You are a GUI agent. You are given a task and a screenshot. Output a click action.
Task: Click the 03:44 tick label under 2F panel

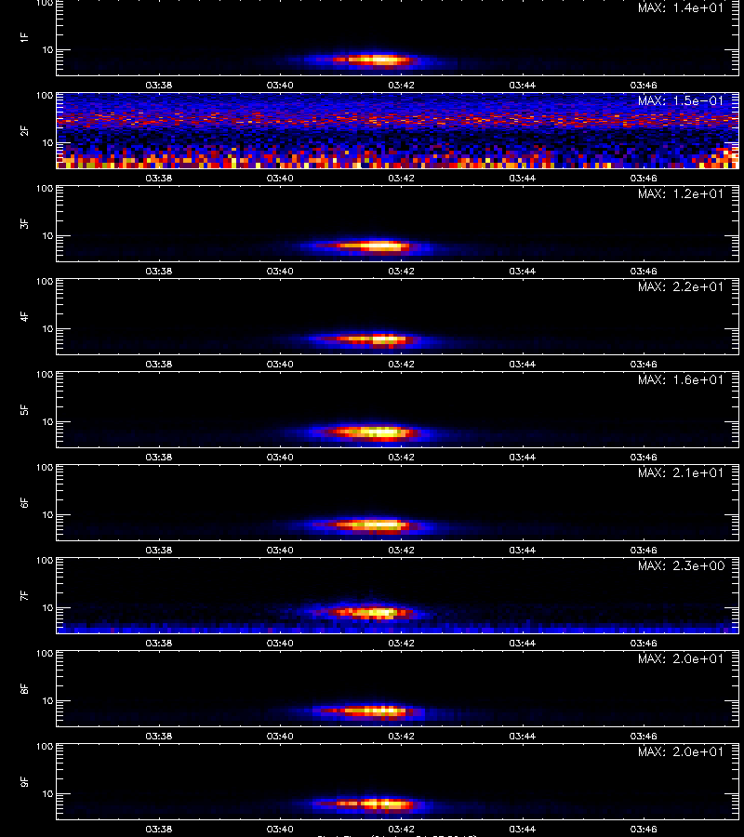[x=522, y=179]
